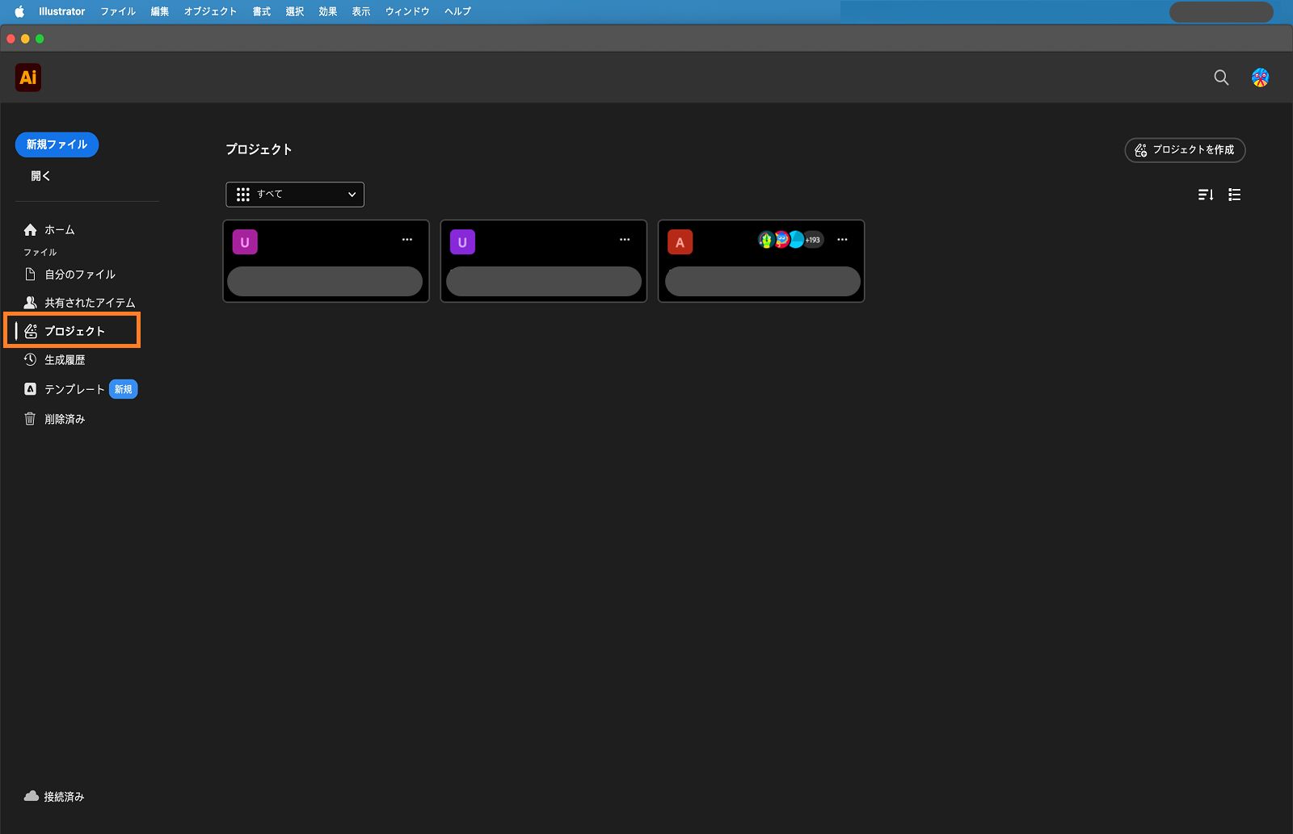Screen dimensions: 1293x834
Task: Open the 選択 menu
Action: point(295,11)
